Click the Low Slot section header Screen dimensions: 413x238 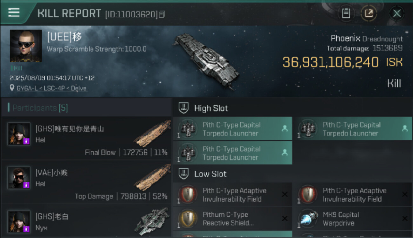210,174
